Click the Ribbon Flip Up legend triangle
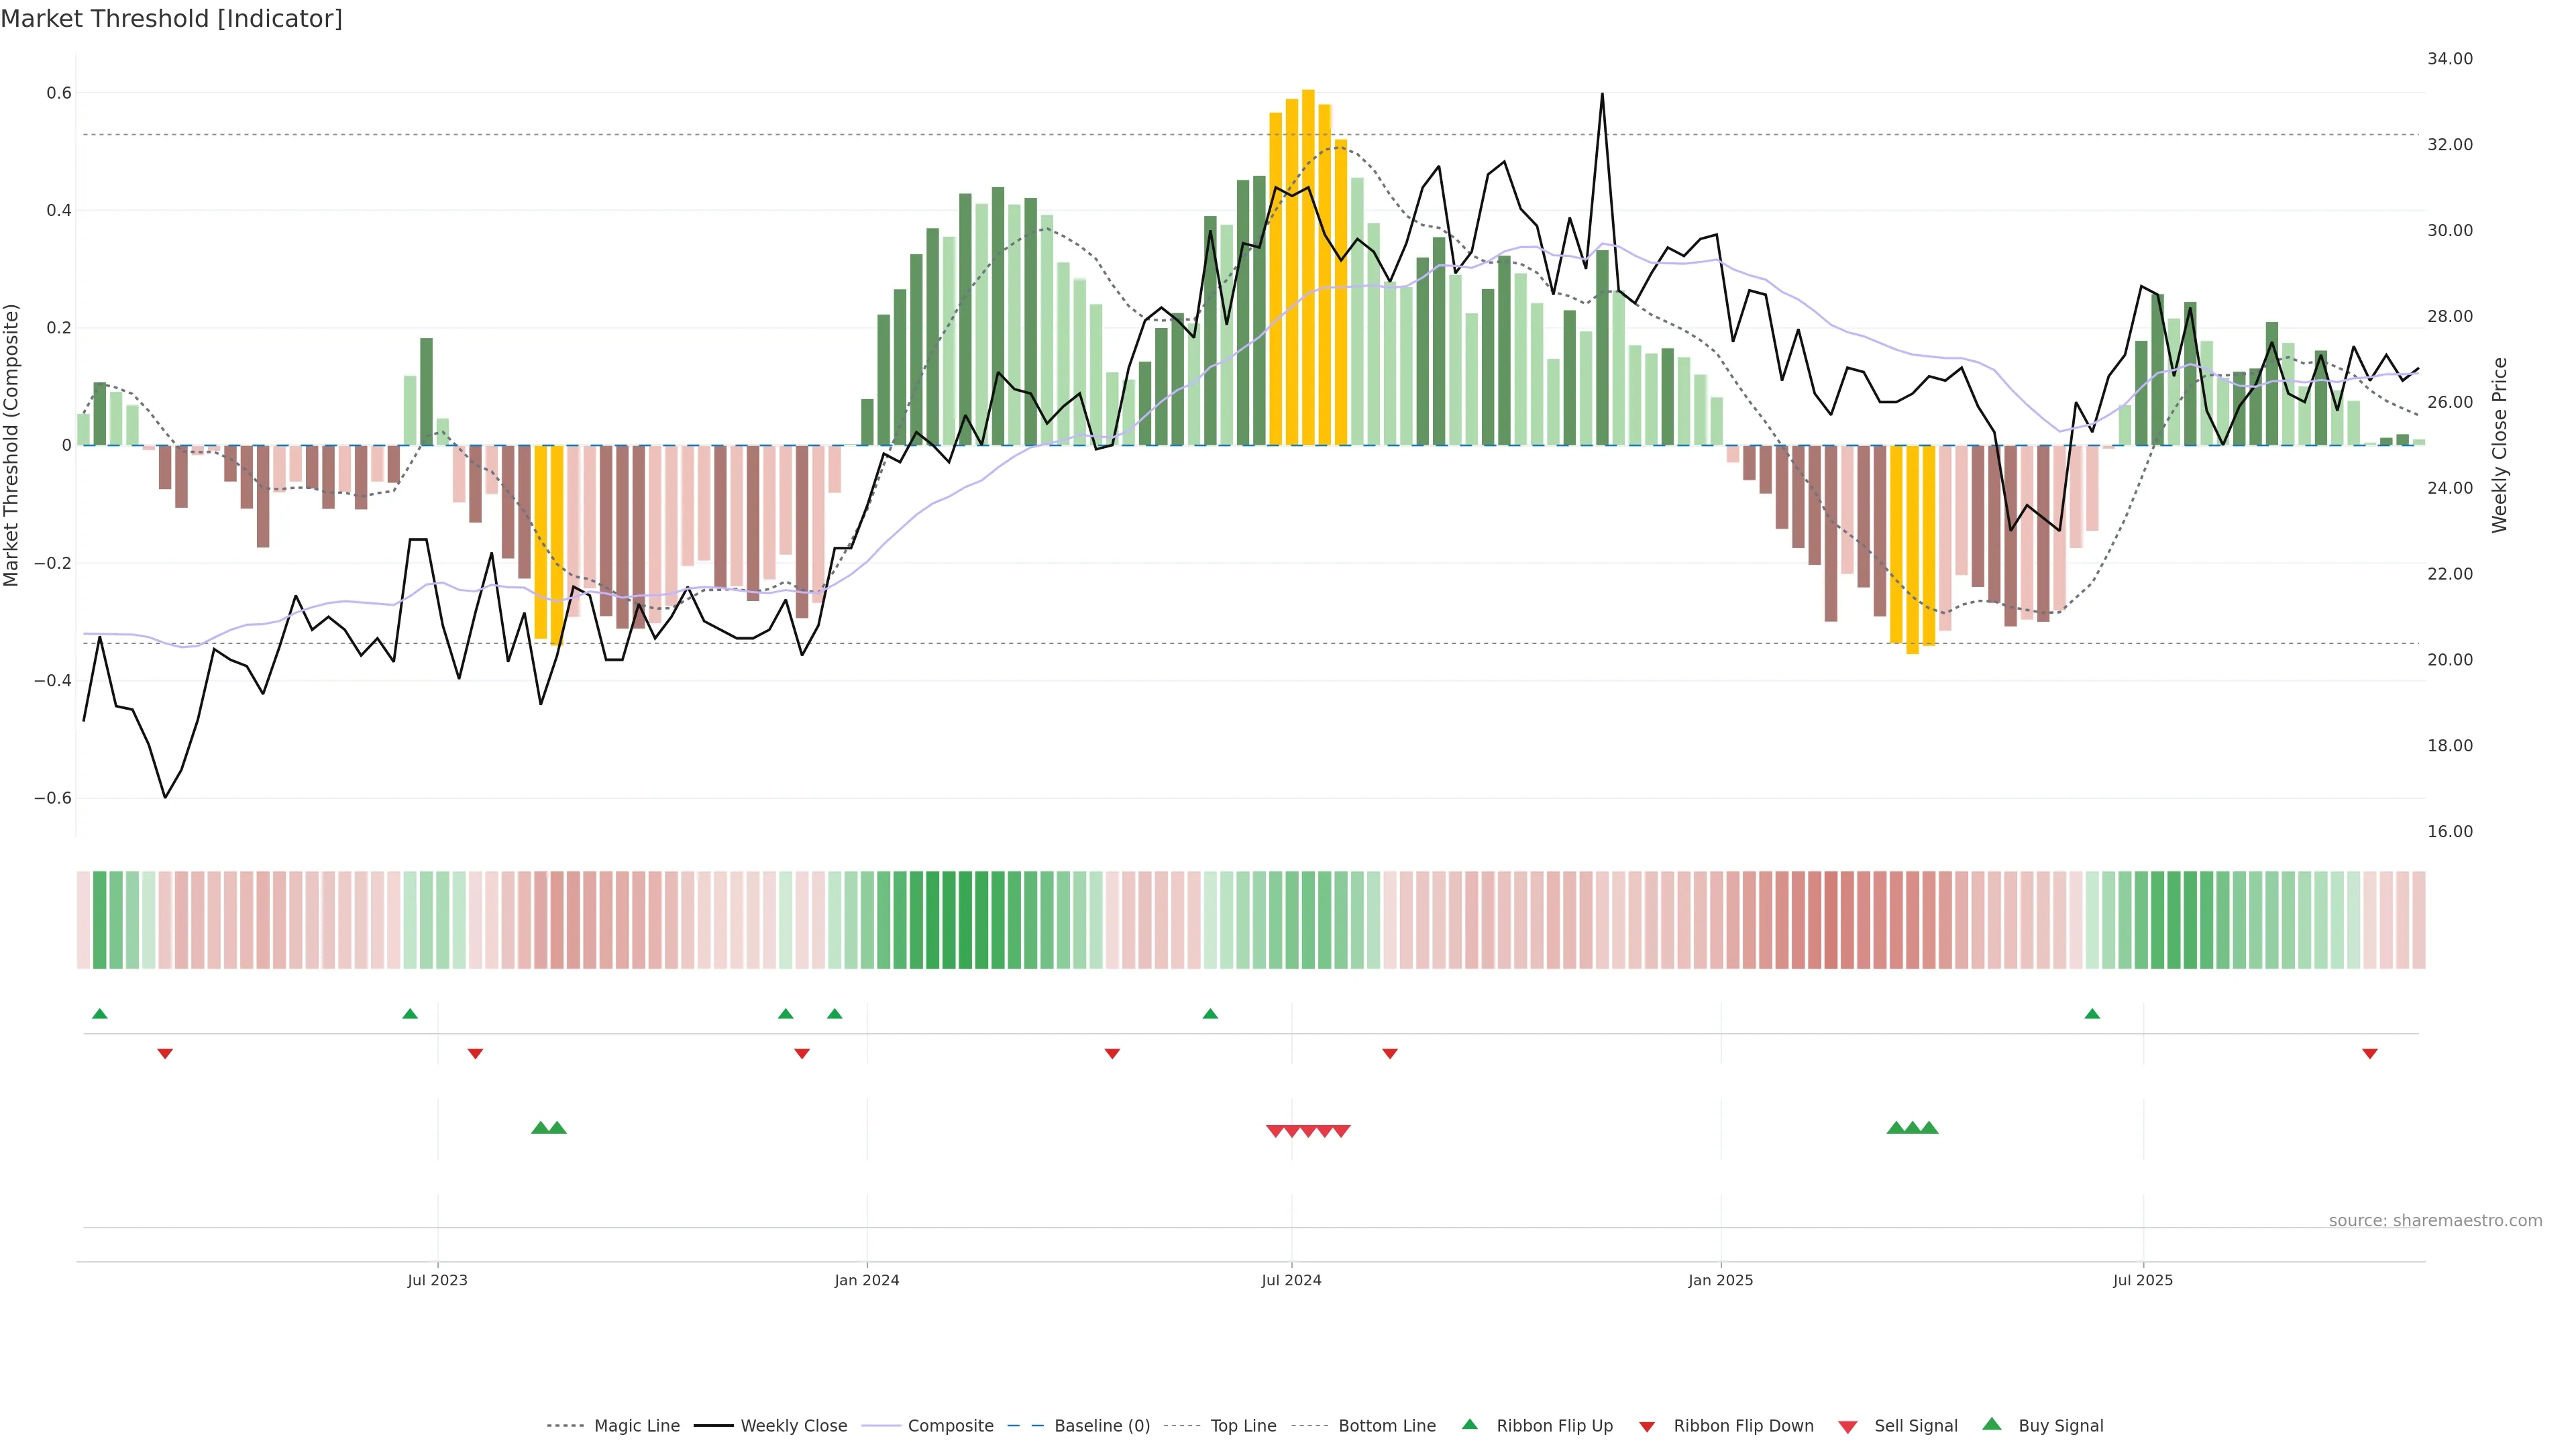Screen dimensions: 2576x1449 tap(1469, 1424)
